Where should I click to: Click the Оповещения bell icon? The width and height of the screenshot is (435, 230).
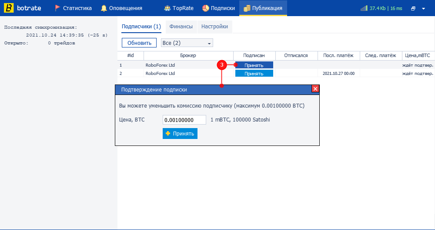[104, 8]
